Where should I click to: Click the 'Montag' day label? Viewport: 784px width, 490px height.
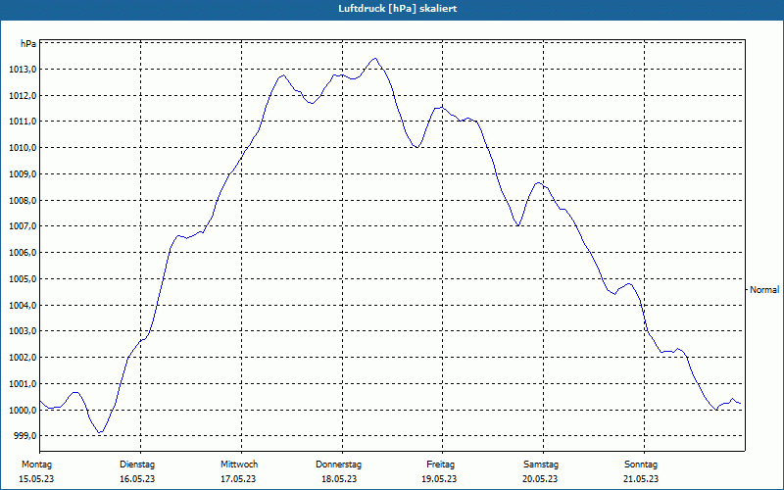[36, 465]
